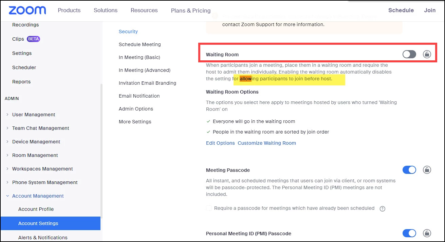Click the Waiting Room heading
The image size is (445, 242).
point(222,55)
